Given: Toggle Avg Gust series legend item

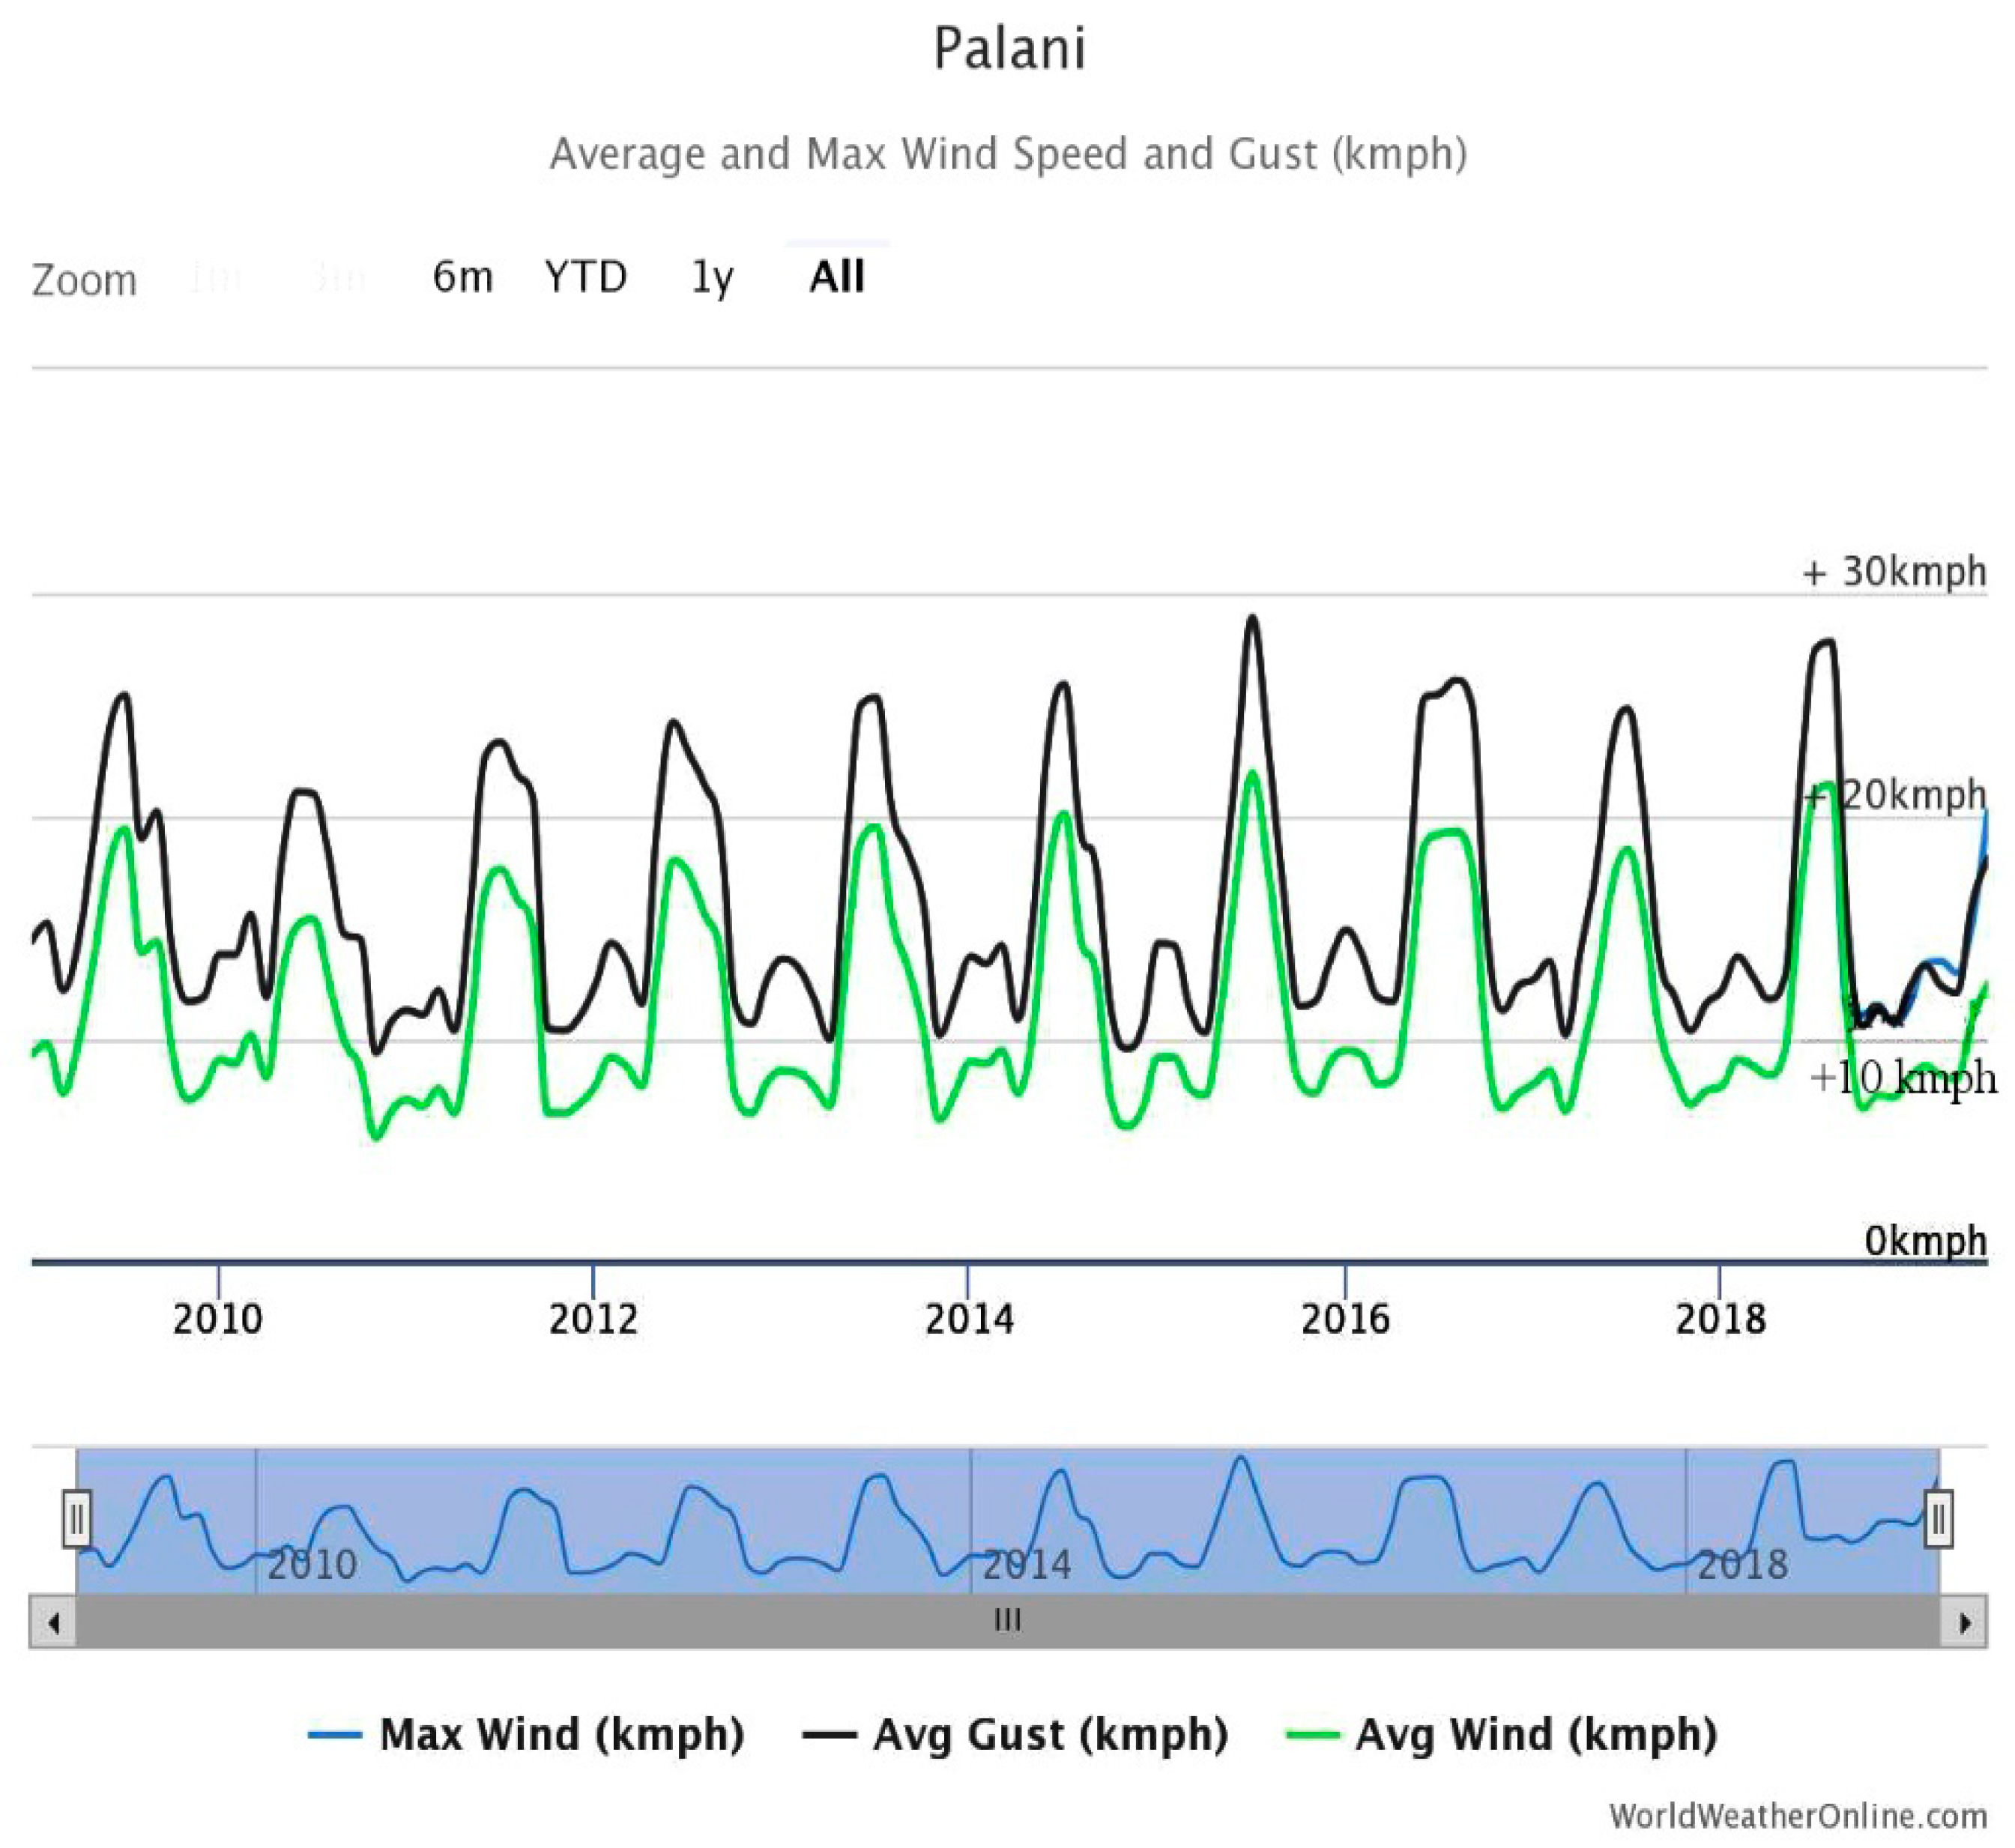Looking at the screenshot, I should pyautogui.click(x=1050, y=1734).
